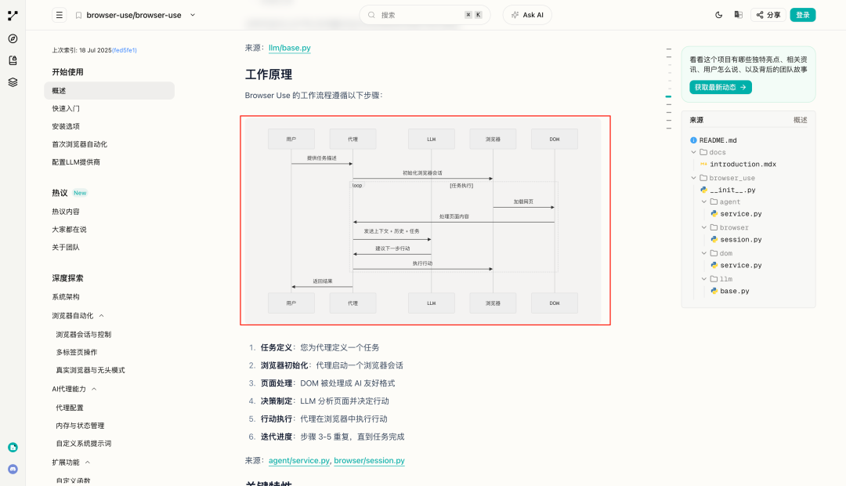The height and width of the screenshot is (486, 846).
Task: Open the browser-use/browser-use repository dropdown
Action: click(x=193, y=14)
